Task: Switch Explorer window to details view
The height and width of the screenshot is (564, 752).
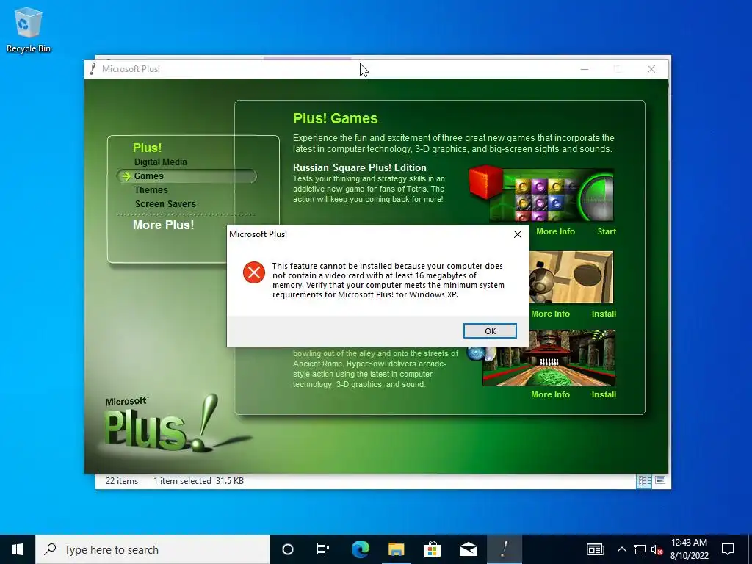Action: coord(644,480)
